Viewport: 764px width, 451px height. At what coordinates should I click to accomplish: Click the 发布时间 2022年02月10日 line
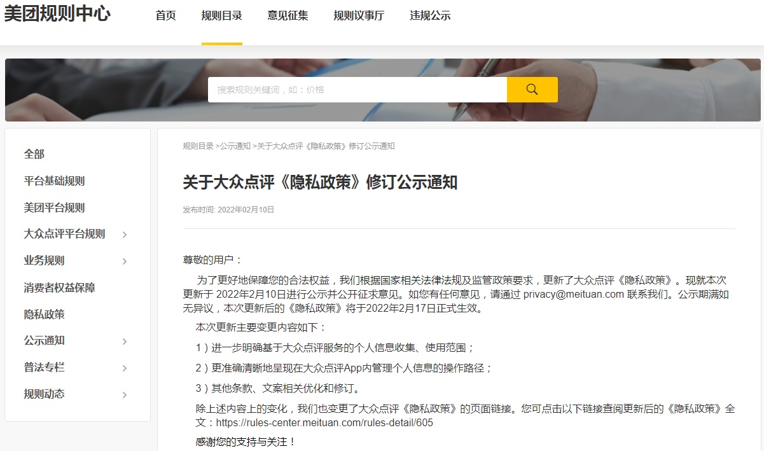228,210
